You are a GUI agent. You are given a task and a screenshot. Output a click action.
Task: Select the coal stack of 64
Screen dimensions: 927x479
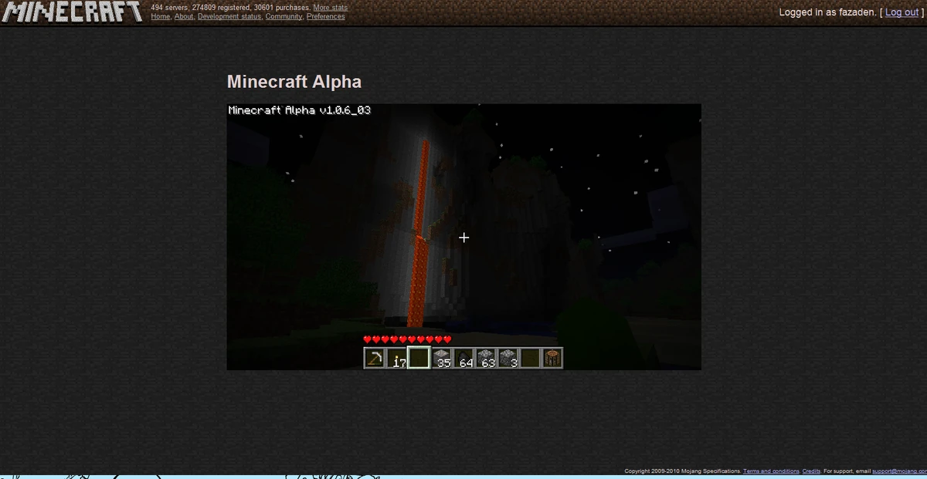464,357
